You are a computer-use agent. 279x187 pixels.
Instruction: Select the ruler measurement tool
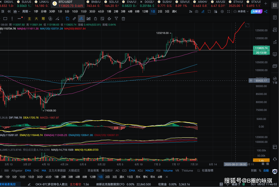point(74,19)
